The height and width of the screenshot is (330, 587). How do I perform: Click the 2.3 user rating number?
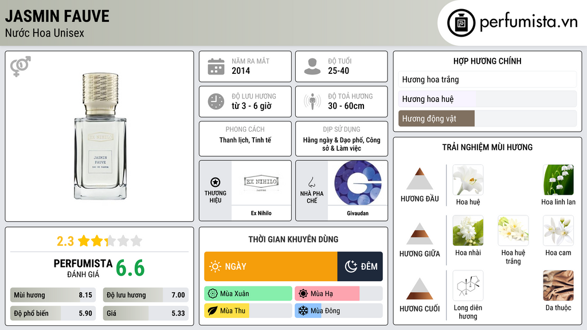[x=65, y=241]
